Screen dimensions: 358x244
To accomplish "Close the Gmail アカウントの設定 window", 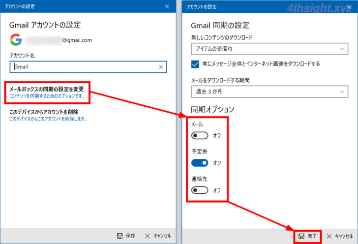I will coord(167,6).
